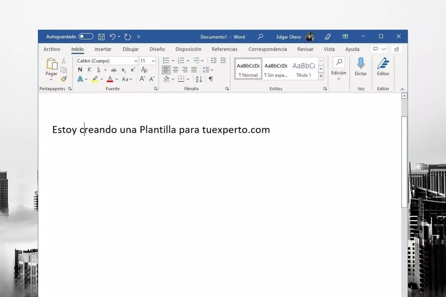
Task: Clear all formatting with the eraser icon
Action: click(144, 70)
